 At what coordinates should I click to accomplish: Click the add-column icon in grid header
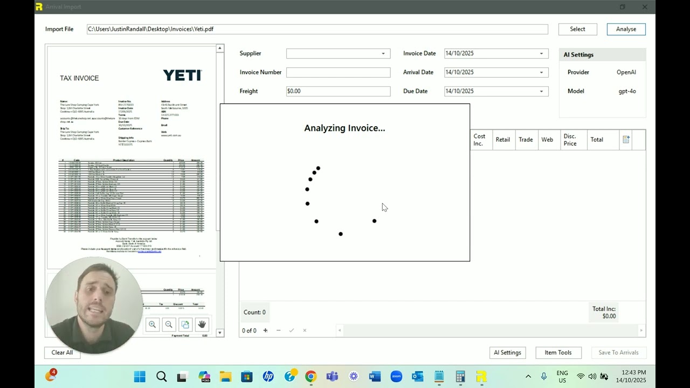(x=626, y=140)
